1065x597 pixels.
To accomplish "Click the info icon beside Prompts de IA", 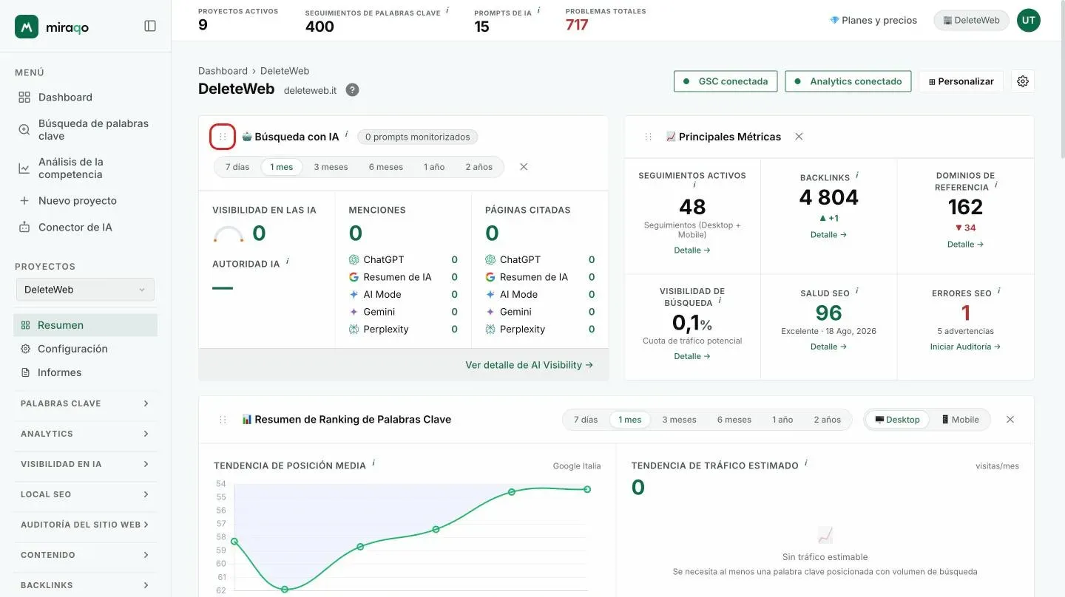I will [x=538, y=10].
